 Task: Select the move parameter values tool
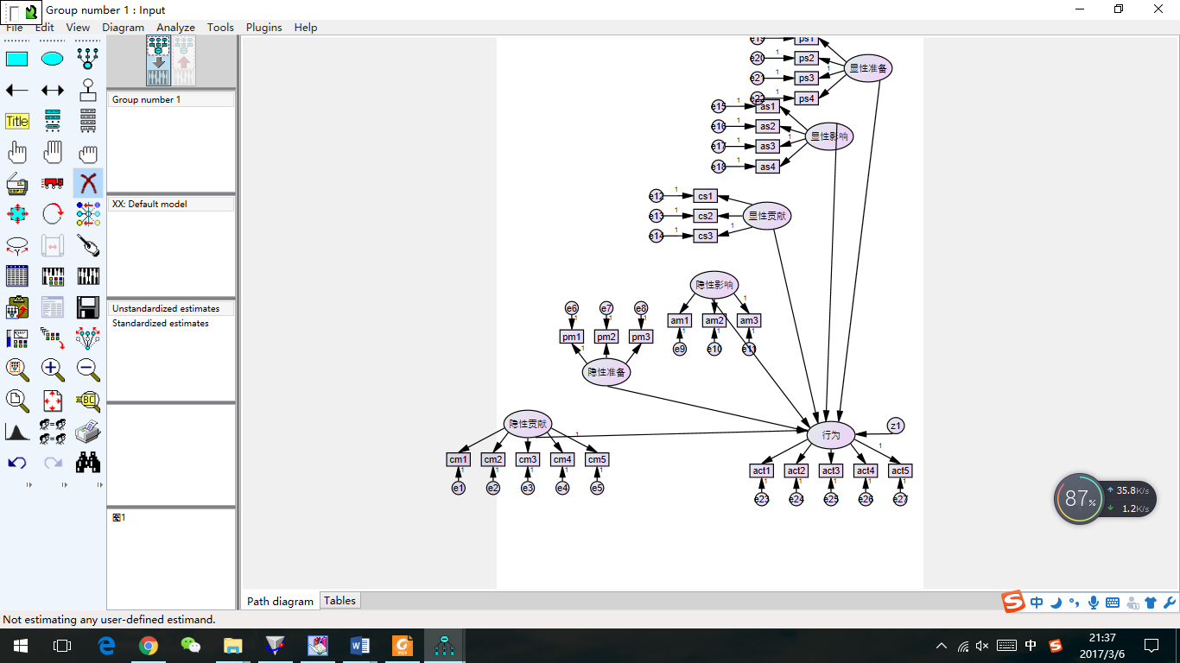coord(17,245)
